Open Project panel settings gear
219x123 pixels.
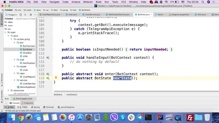point(31,15)
